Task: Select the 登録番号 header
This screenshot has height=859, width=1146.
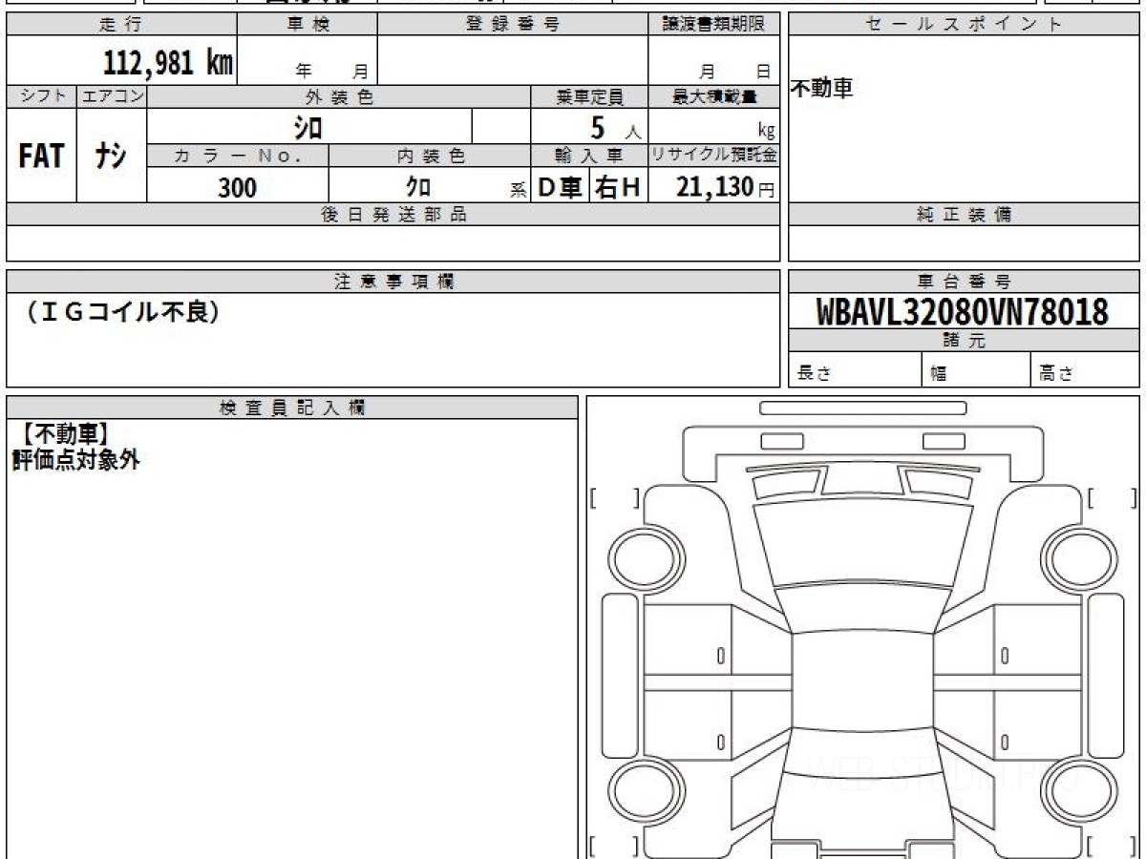Action: (x=513, y=25)
